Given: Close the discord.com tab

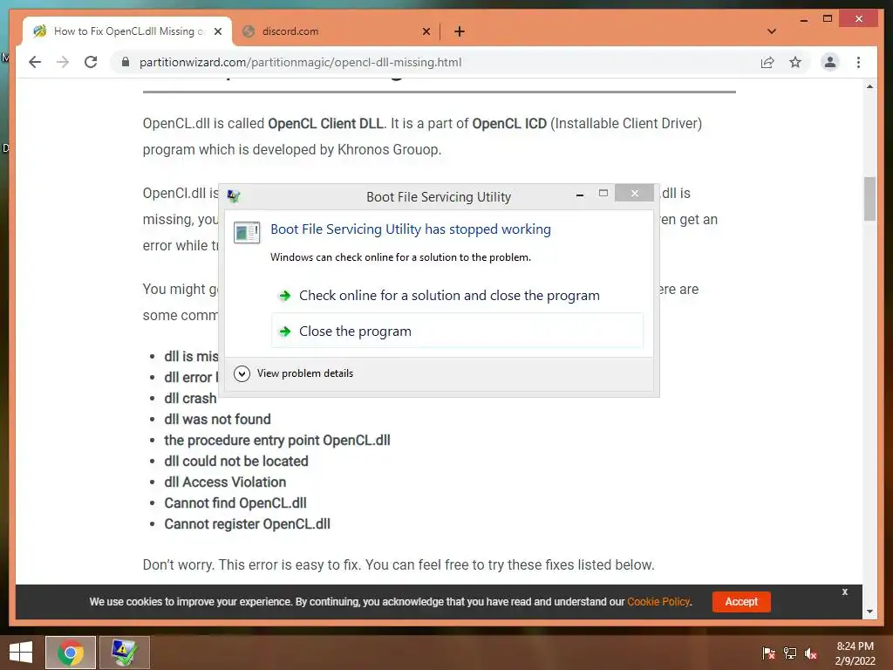Looking at the screenshot, I should 426,31.
